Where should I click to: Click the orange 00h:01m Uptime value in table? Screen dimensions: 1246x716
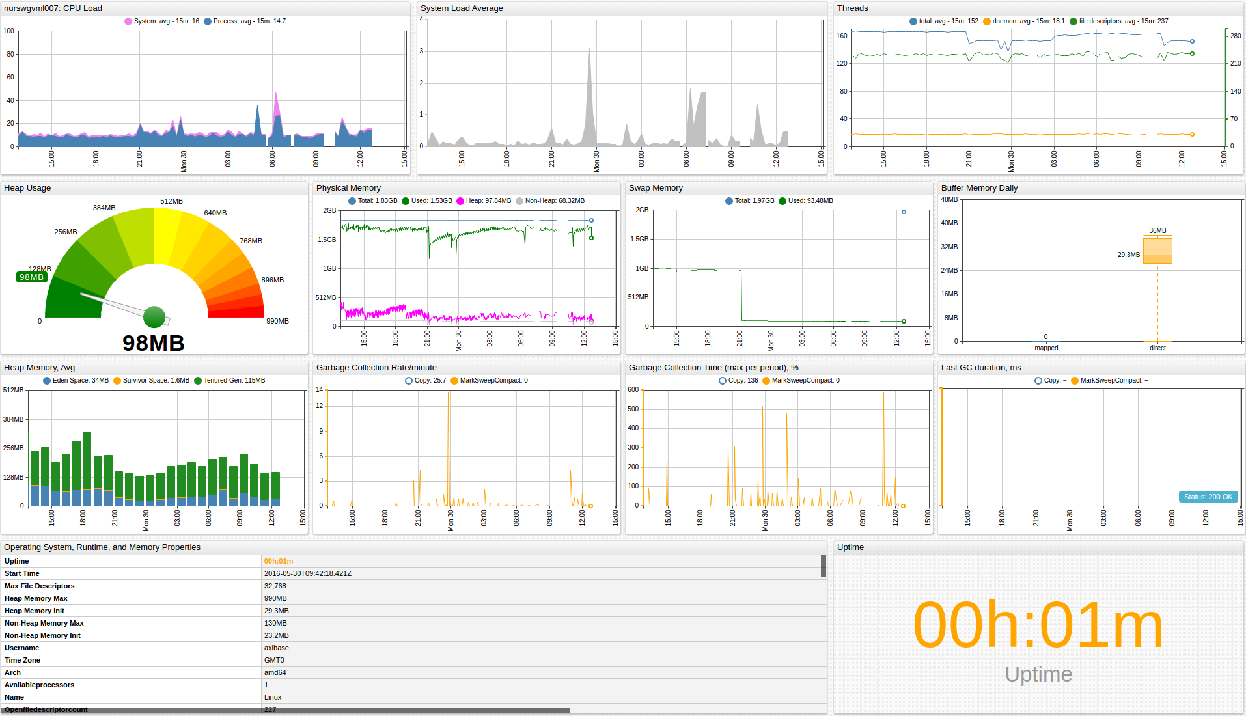[x=279, y=561]
